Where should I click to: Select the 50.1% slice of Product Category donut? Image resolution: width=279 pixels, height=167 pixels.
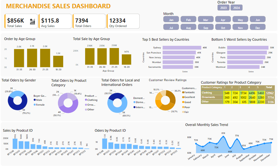tap(70, 110)
